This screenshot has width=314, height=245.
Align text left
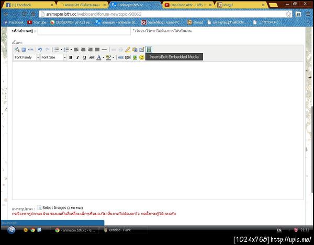click(76, 50)
